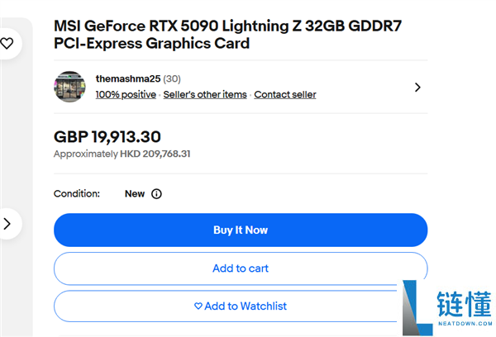Click the next image arrow button
This screenshot has height=337, width=496.
(x=7, y=224)
